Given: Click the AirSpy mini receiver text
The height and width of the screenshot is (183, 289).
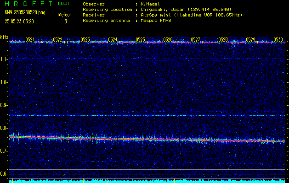Looking at the screenshot, I should click(x=191, y=15).
